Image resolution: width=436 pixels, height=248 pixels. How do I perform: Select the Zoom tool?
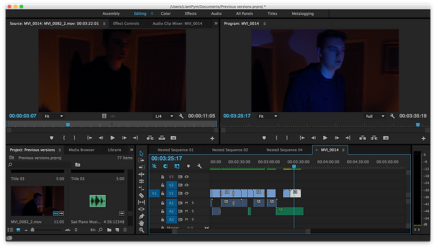tap(141, 230)
